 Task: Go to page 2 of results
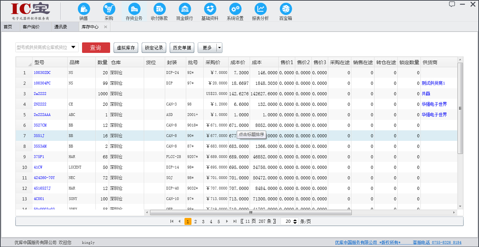(195, 221)
